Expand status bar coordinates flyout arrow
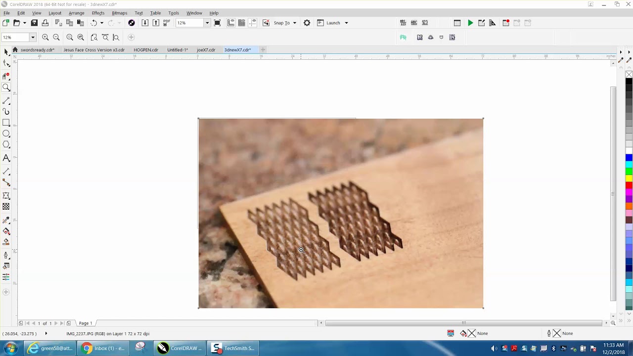633x356 pixels. point(46,333)
